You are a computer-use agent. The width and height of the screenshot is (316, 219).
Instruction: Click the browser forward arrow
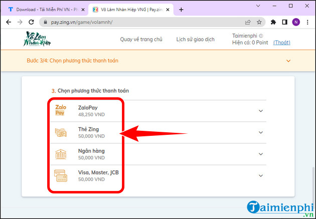pyautogui.click(x=20, y=22)
